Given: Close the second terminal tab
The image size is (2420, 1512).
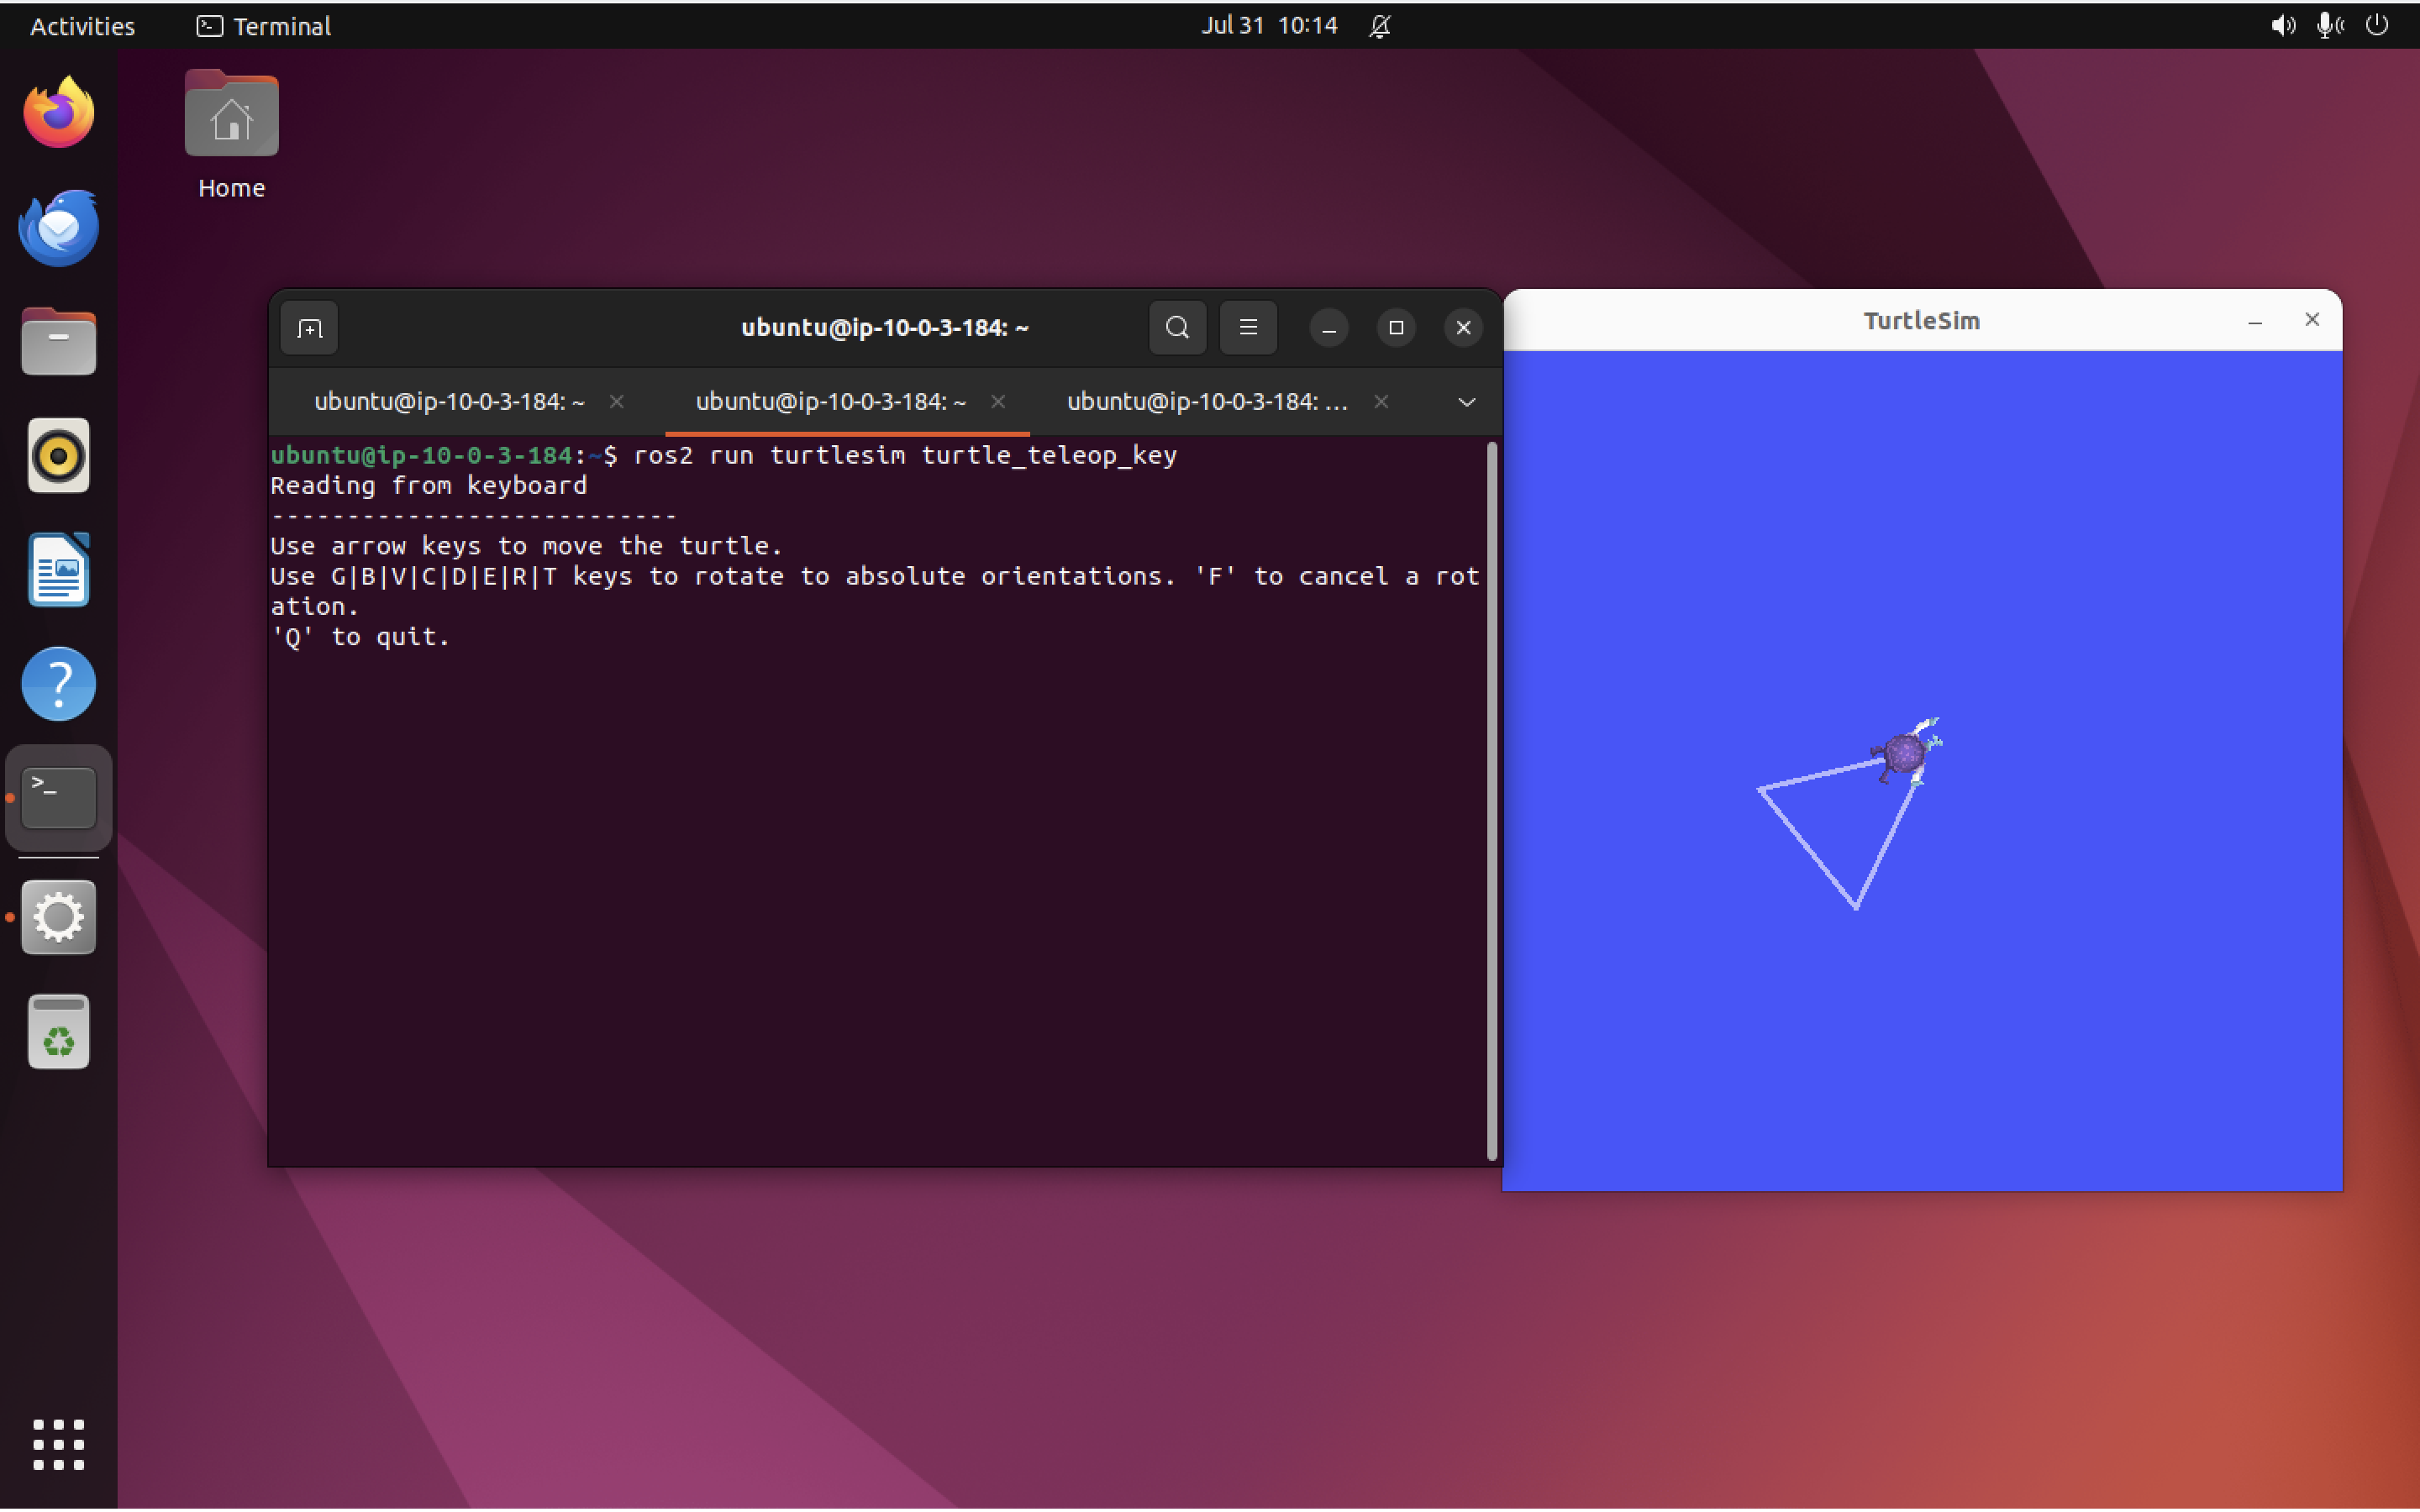Looking at the screenshot, I should (x=998, y=402).
